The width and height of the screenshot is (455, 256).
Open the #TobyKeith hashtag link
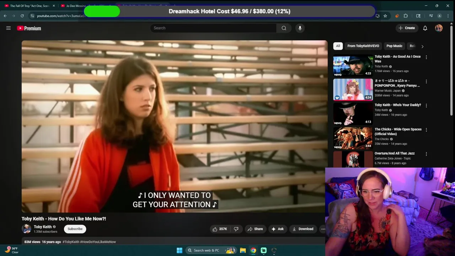click(x=71, y=242)
